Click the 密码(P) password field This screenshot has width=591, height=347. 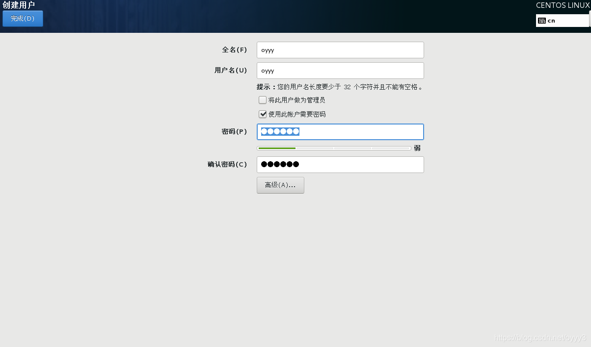[340, 132]
